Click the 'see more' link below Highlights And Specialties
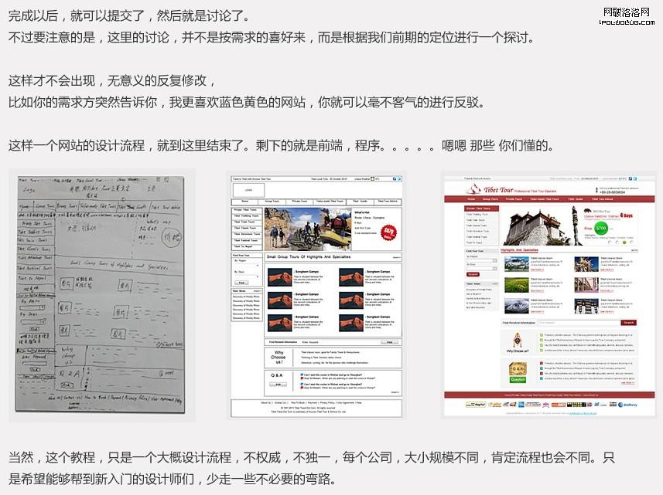The image size is (663, 495). click(634, 250)
